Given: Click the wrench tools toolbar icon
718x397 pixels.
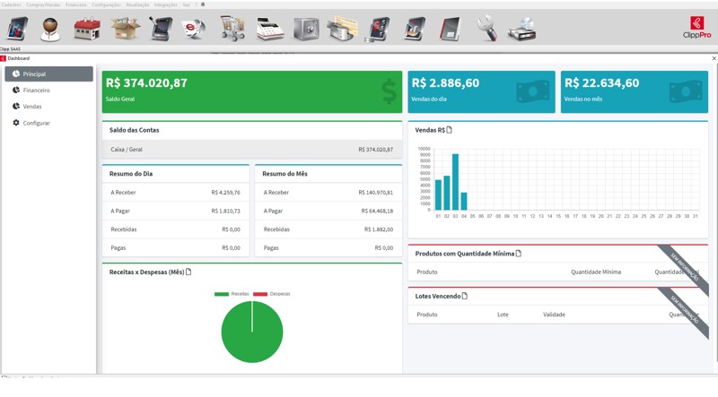Looking at the screenshot, I should pos(487,29).
